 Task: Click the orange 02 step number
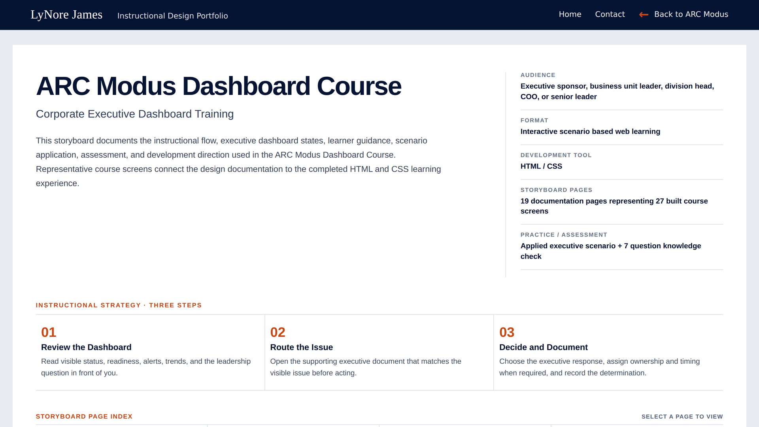click(278, 332)
